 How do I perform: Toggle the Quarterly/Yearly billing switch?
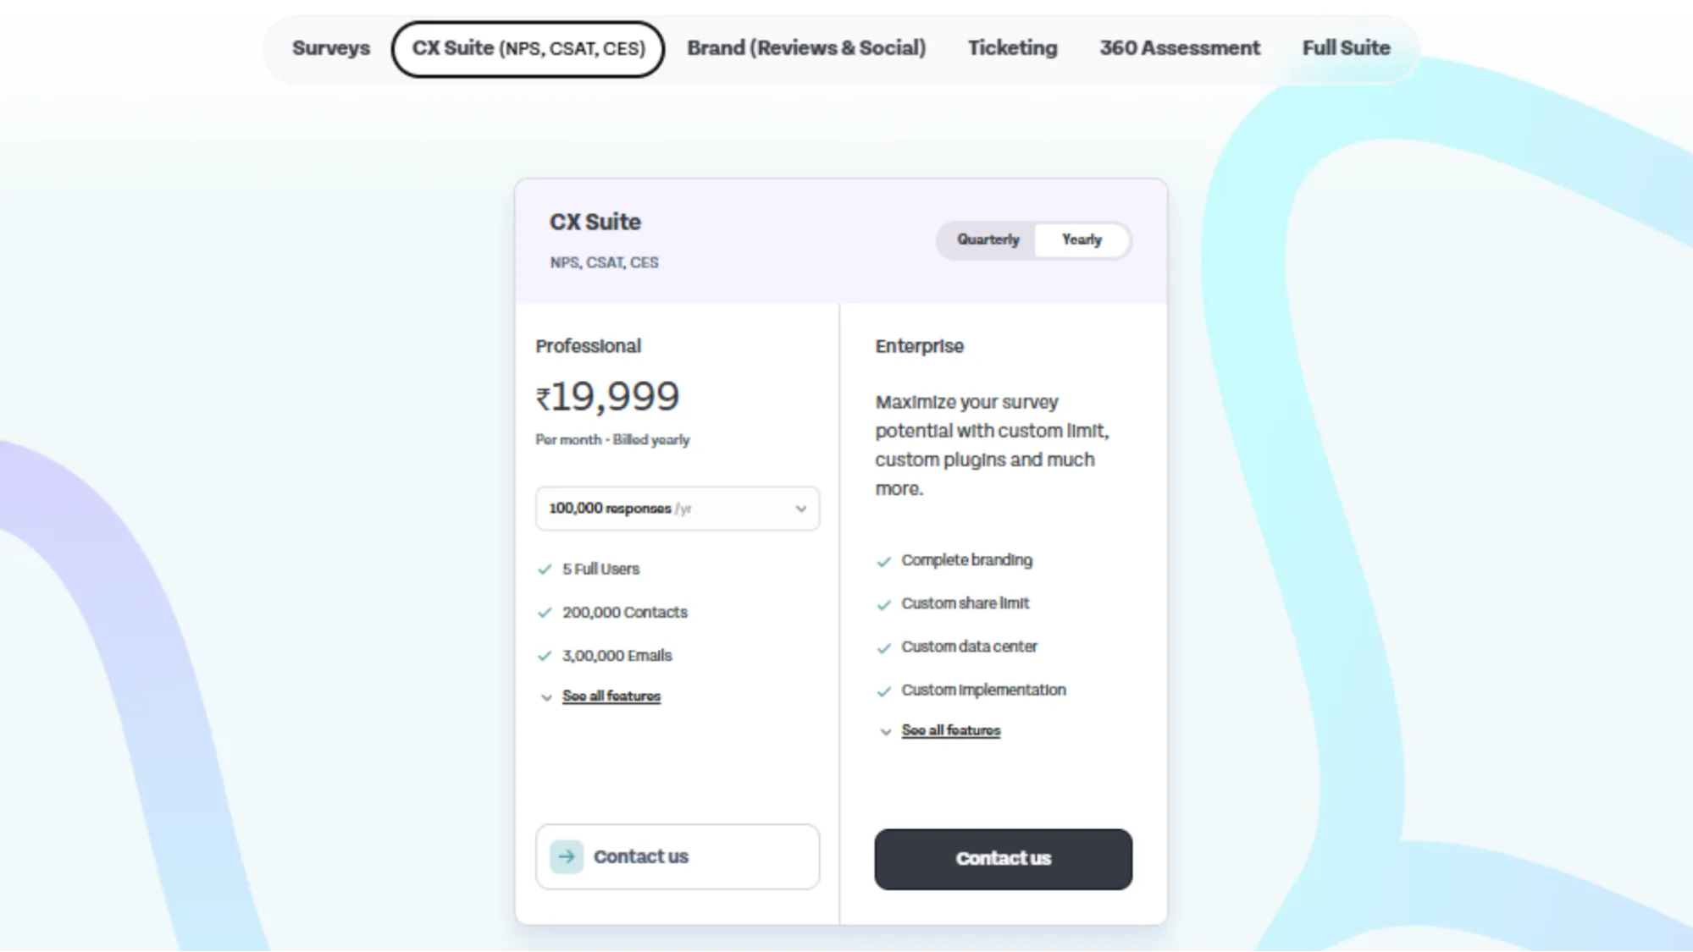pos(1033,239)
